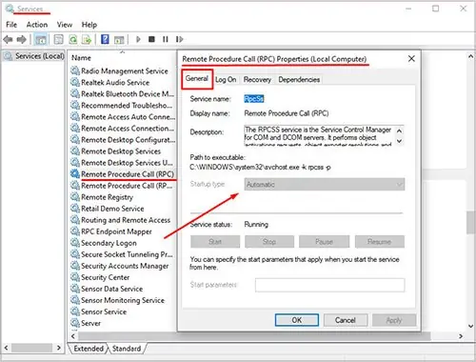Click the Start Service play icon

point(138,39)
